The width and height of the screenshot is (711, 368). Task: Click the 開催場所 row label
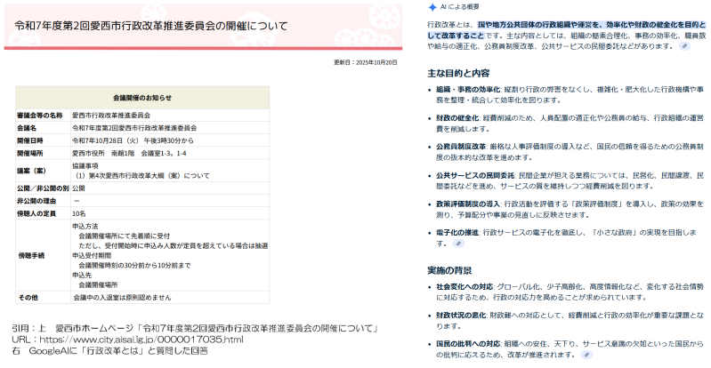[30, 154]
